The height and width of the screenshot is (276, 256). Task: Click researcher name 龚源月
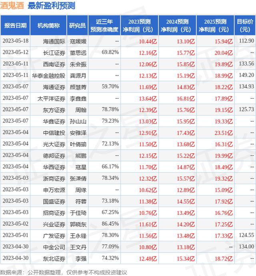[78, 75]
